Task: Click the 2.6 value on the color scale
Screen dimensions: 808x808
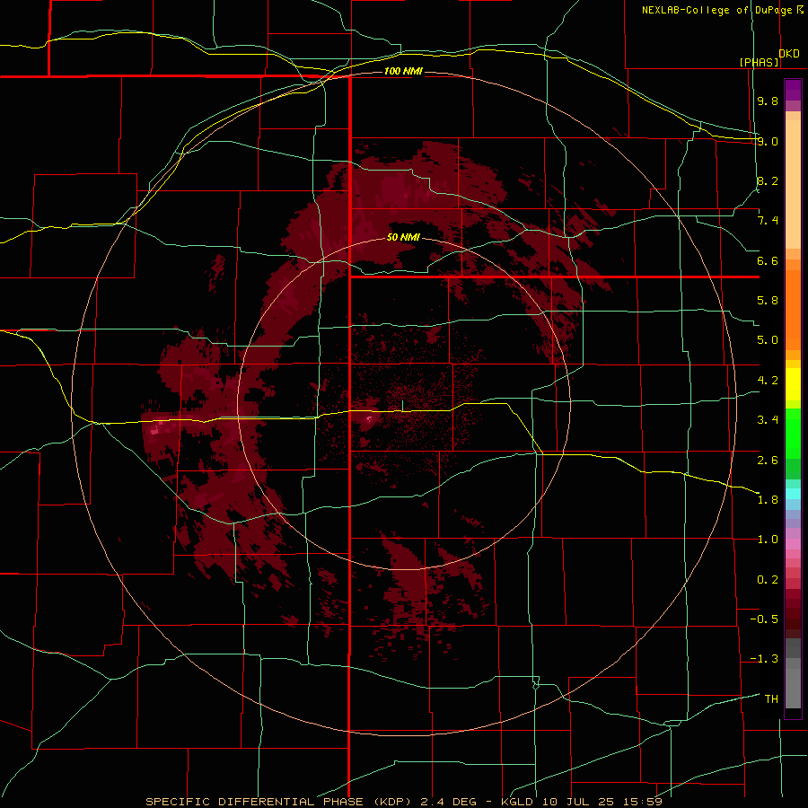Action: pyautogui.click(x=768, y=461)
